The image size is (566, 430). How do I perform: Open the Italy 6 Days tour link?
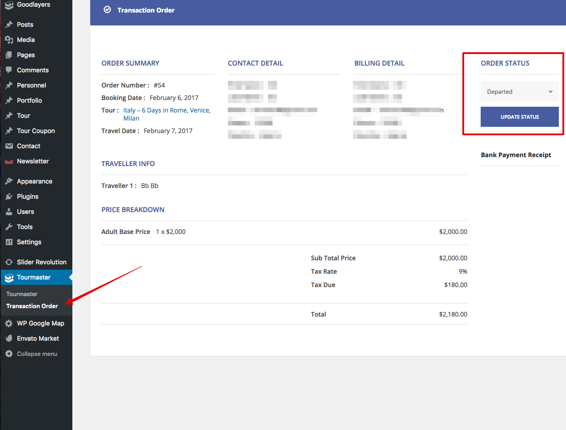[x=166, y=110]
